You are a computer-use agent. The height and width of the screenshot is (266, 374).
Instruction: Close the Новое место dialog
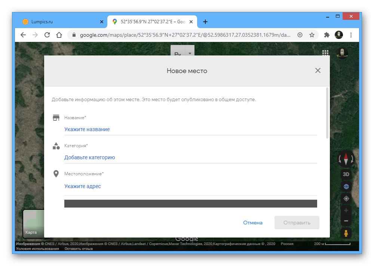click(x=318, y=70)
